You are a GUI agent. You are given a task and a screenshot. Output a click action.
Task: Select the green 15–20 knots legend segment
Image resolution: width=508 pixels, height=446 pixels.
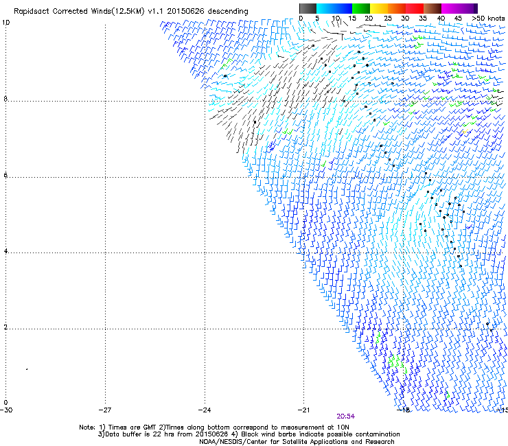point(361,8)
